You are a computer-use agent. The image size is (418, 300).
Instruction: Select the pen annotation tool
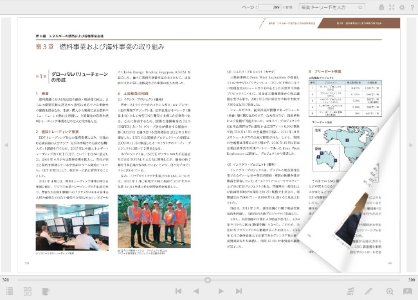pyautogui.click(x=368, y=291)
